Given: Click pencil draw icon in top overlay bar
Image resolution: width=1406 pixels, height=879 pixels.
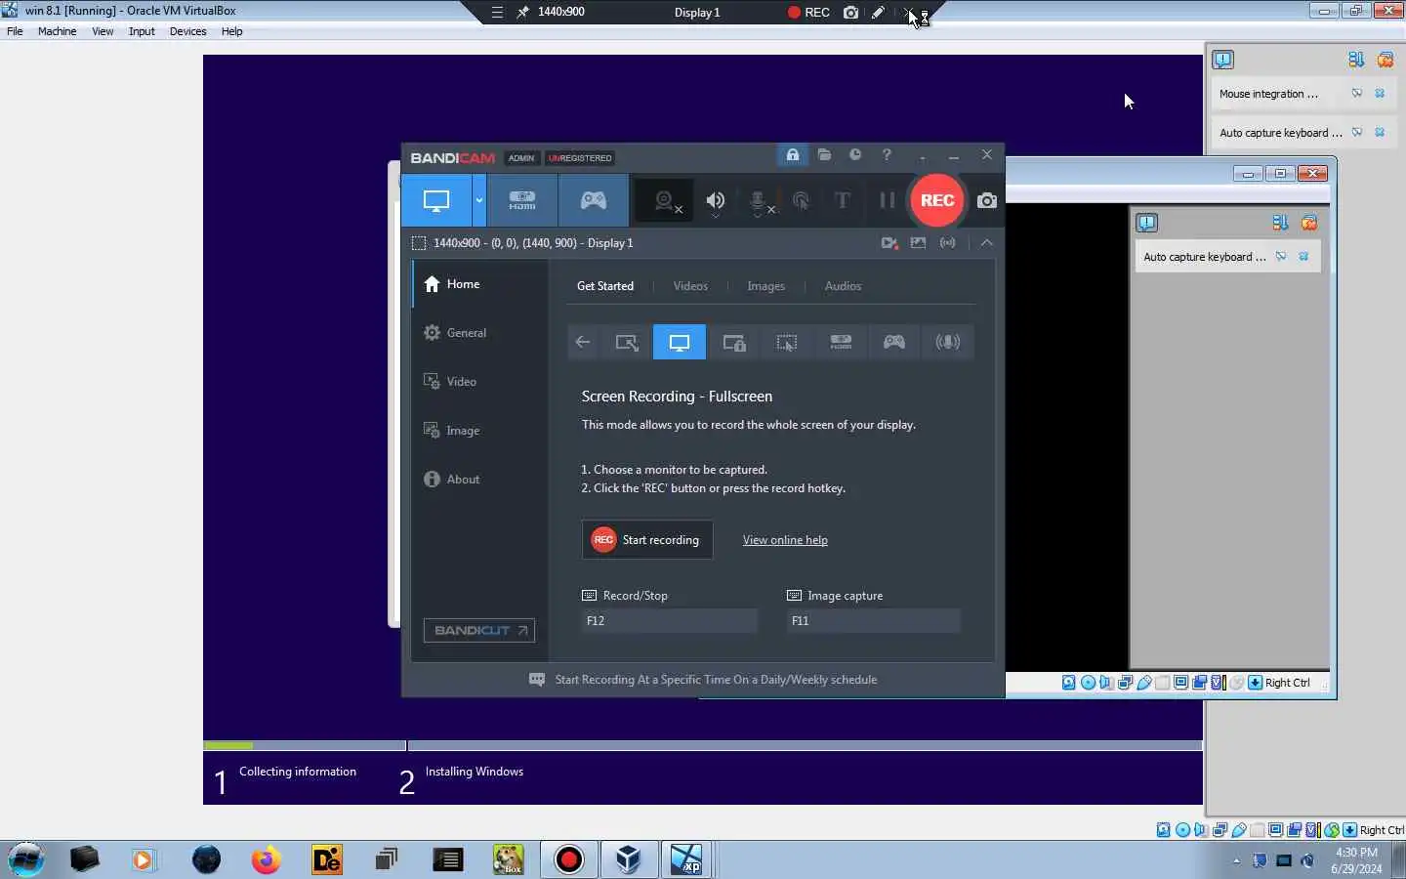Looking at the screenshot, I should tap(879, 13).
